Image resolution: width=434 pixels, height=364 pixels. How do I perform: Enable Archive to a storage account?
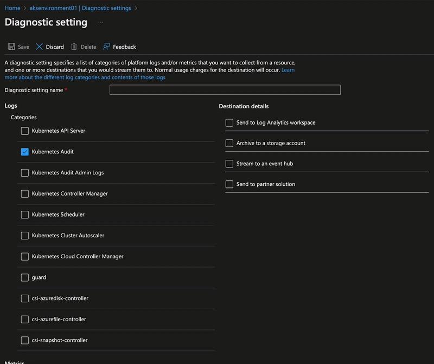click(229, 143)
